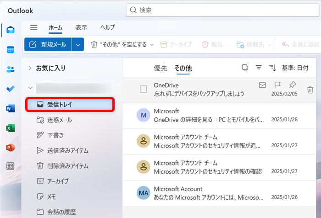Switch to the 優先 inbox tab
Image resolution: width=321 pixels, height=218 pixels.
[x=160, y=68]
